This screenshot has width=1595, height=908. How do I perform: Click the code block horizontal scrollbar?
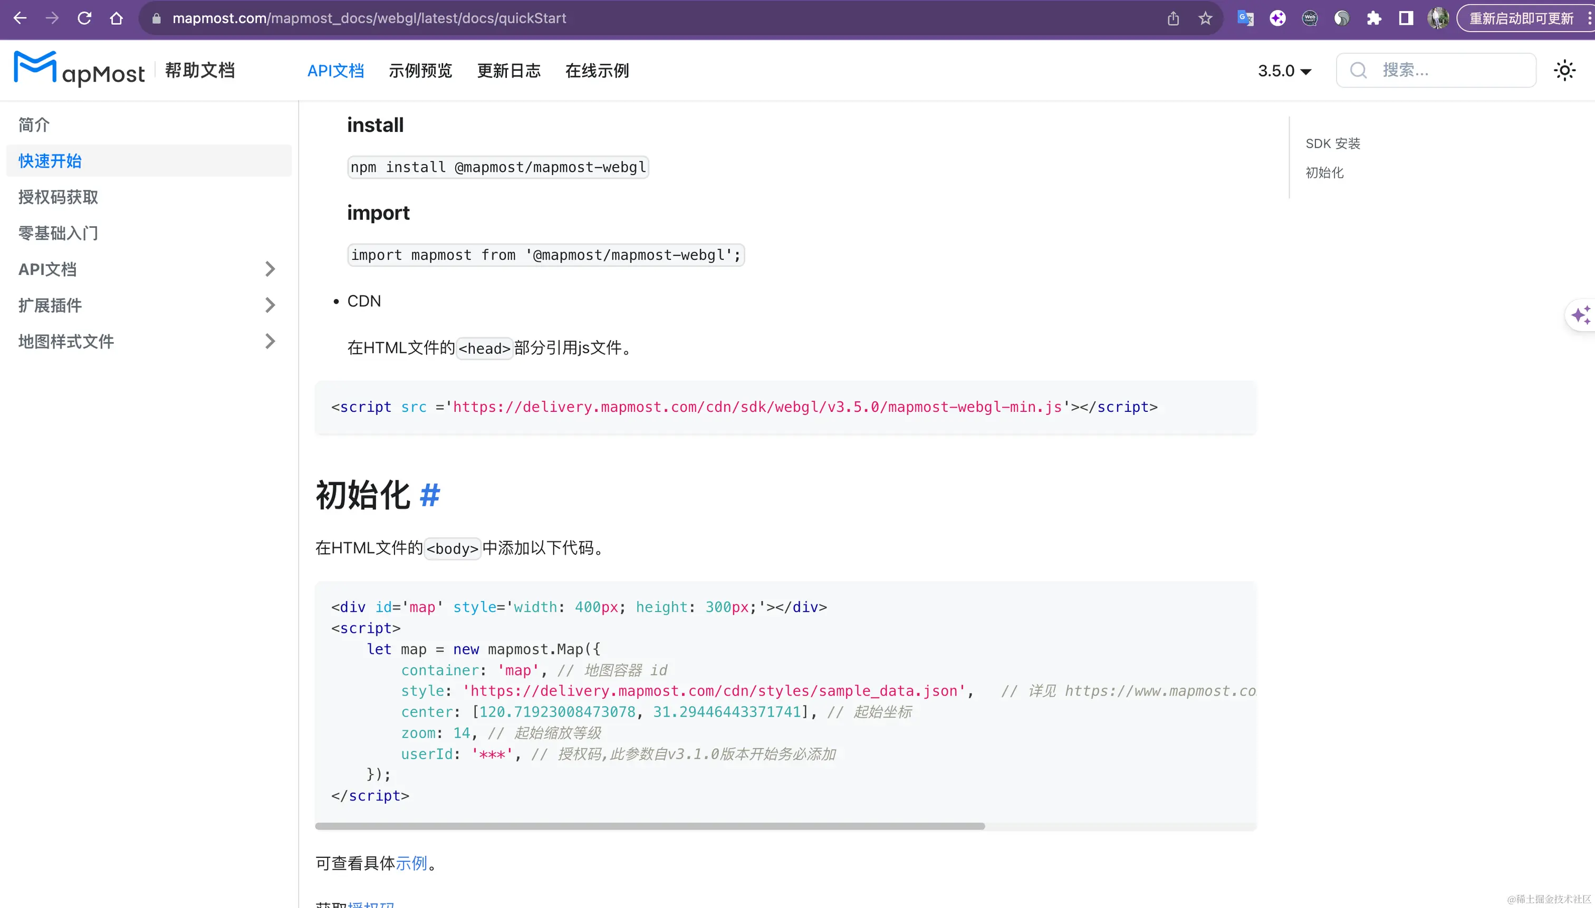pyautogui.click(x=649, y=826)
